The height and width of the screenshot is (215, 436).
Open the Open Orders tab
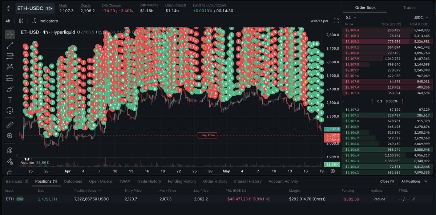[x=101, y=181]
